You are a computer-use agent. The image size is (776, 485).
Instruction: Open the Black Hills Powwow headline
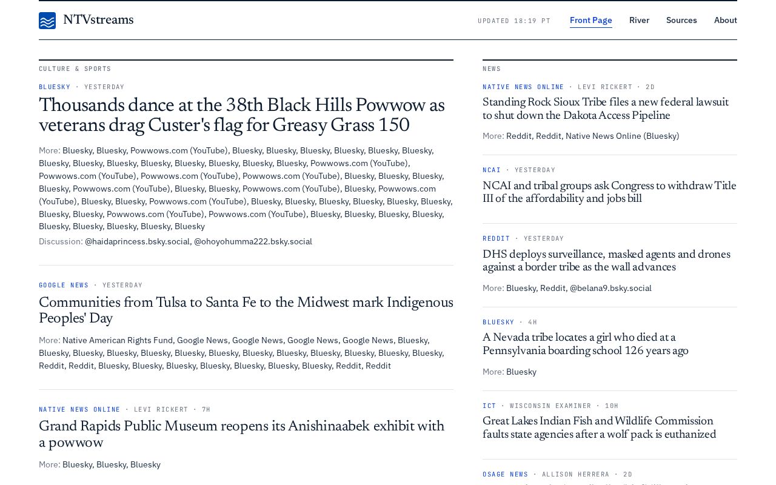tap(241, 116)
